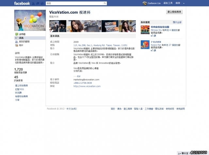Open the Facebook logo home link
The image size is (209, 155).
[22, 3]
